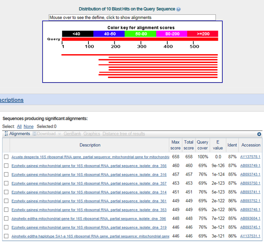Click the GenBank toolbar link
This screenshot has width=264, height=243.
pos(72,134)
